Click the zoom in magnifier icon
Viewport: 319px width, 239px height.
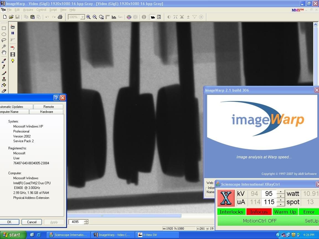pos(88,17)
